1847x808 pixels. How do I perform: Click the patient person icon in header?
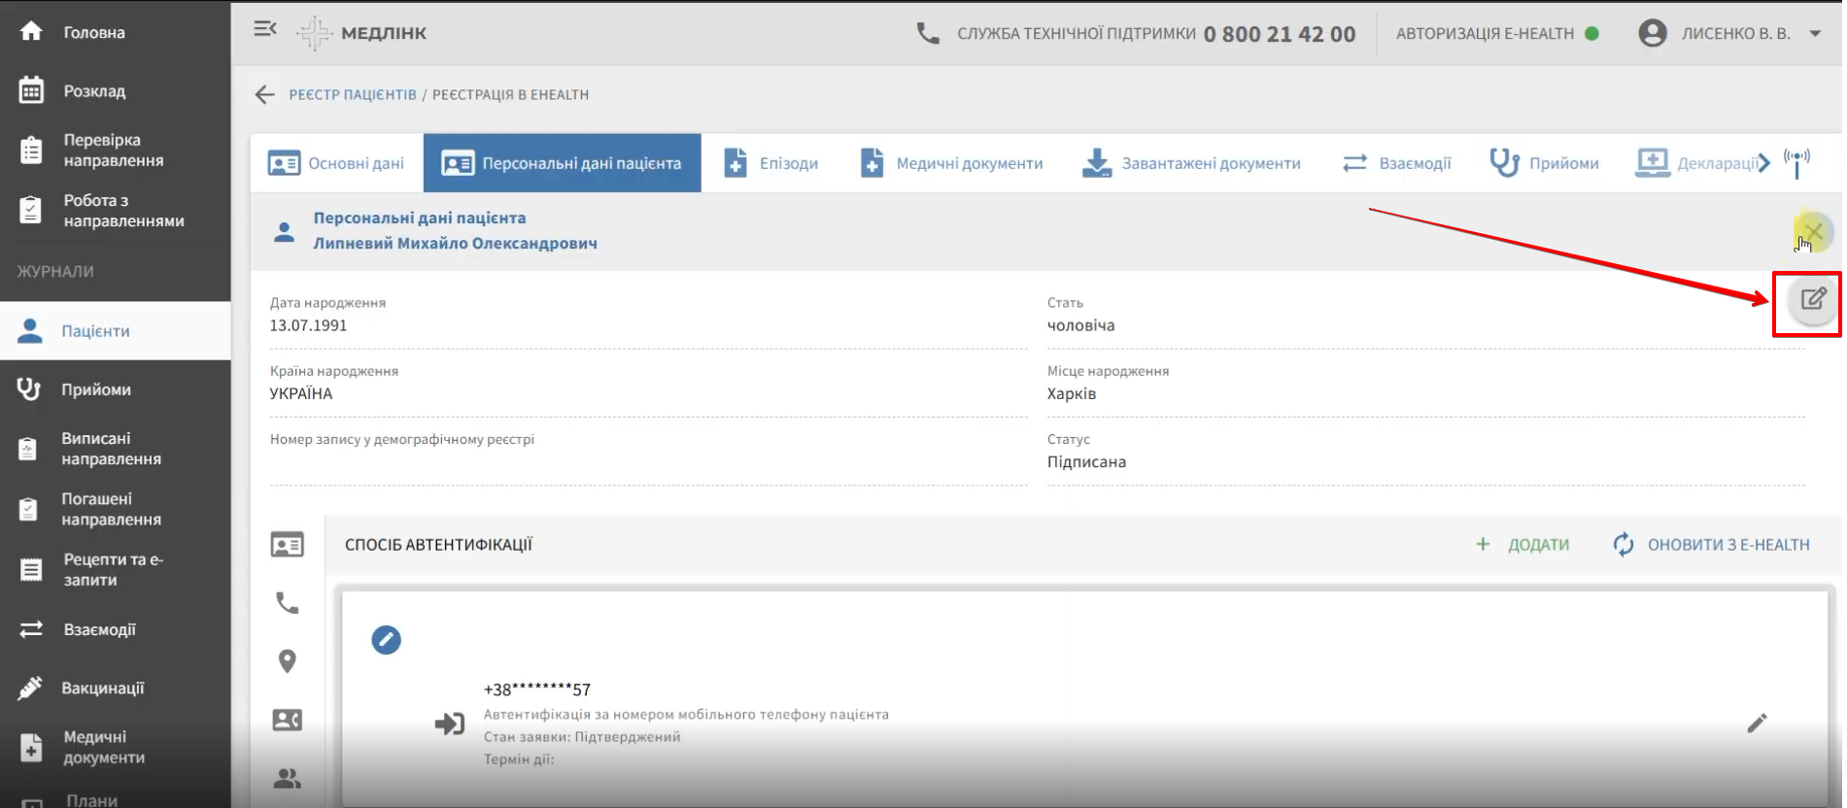(284, 232)
